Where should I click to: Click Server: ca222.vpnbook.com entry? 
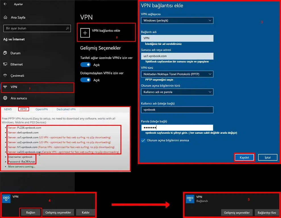(63, 152)
